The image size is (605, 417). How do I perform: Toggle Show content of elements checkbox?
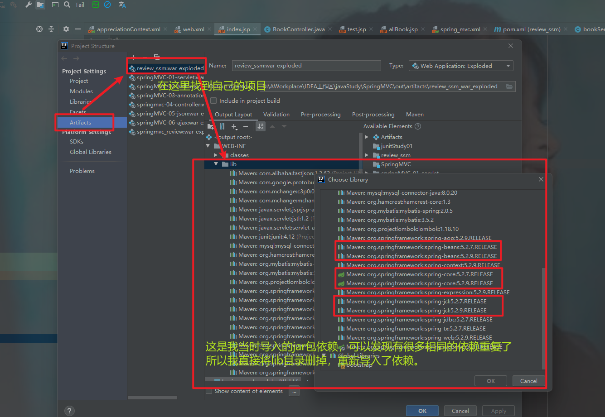coord(209,391)
